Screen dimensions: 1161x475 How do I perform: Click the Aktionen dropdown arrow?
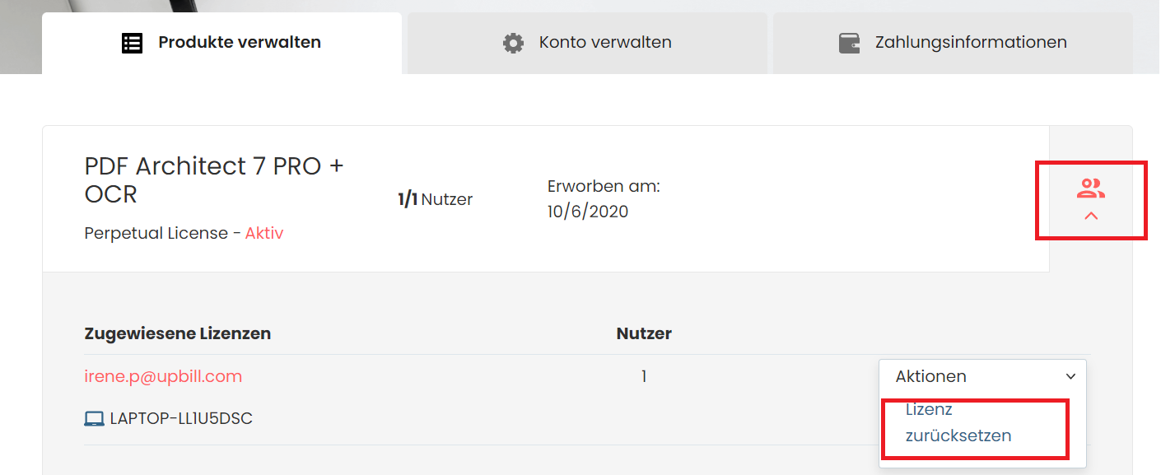pyautogui.click(x=1070, y=377)
